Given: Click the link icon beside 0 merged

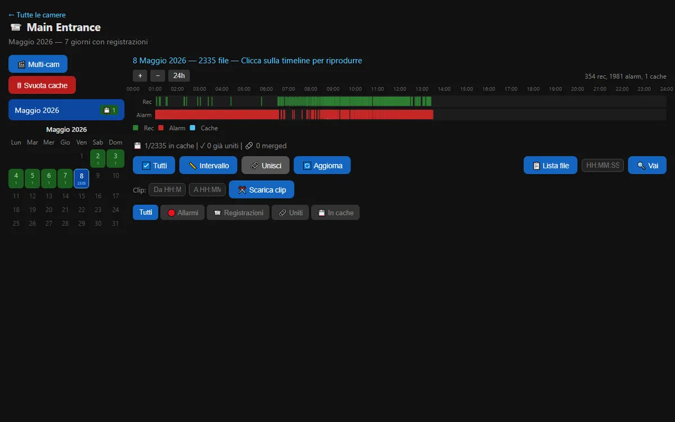Looking at the screenshot, I should coord(249,146).
